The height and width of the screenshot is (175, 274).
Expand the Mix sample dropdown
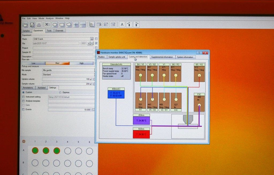coord(68,70)
